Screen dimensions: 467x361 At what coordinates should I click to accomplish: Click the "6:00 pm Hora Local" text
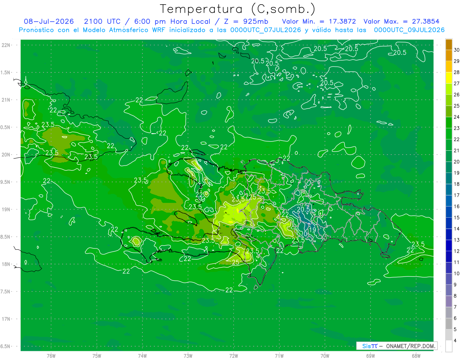(x=173, y=21)
